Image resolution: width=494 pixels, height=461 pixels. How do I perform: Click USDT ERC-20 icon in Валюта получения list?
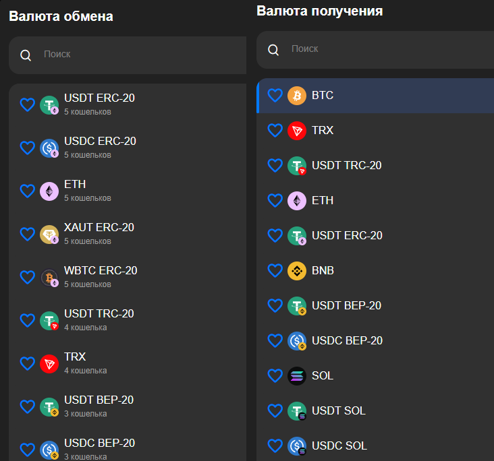click(297, 236)
